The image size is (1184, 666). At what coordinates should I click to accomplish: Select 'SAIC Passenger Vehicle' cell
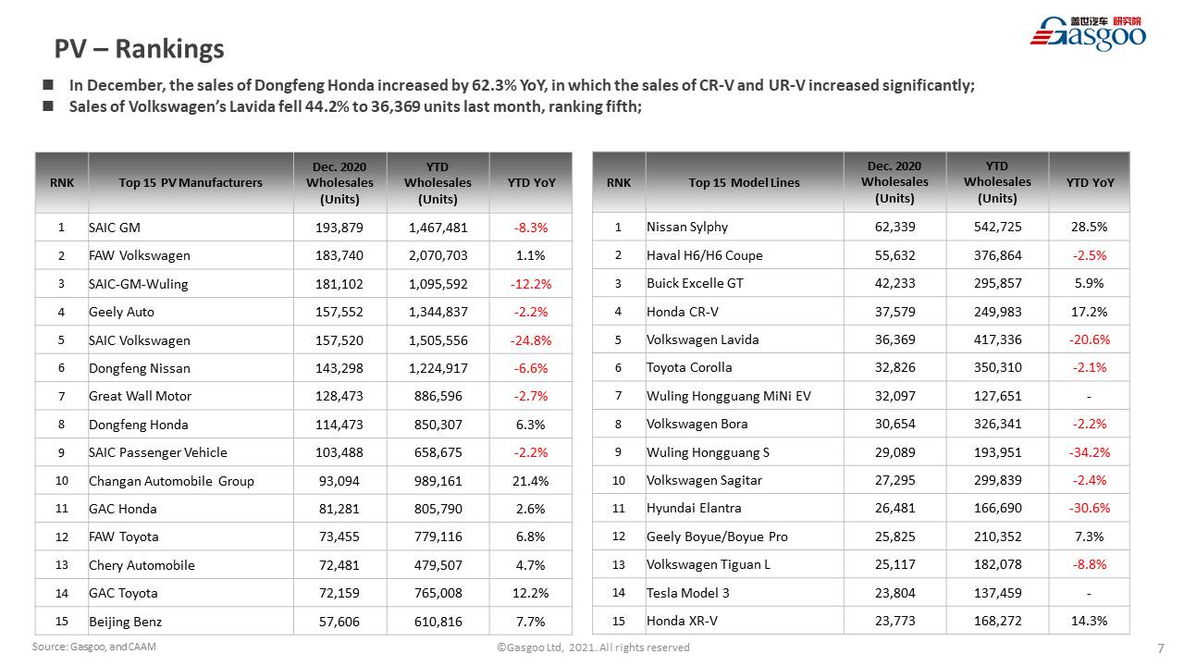click(x=191, y=452)
